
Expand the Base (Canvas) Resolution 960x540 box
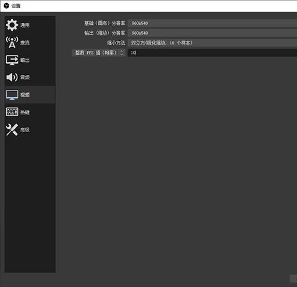[x=212, y=23]
